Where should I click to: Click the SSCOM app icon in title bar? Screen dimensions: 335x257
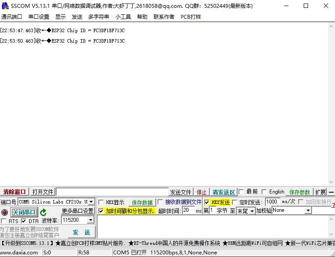(x=5, y=6)
